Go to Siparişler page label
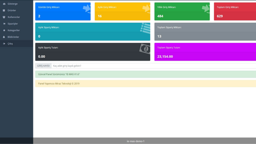Viewport: 256px width, 144px height. coord(12,24)
